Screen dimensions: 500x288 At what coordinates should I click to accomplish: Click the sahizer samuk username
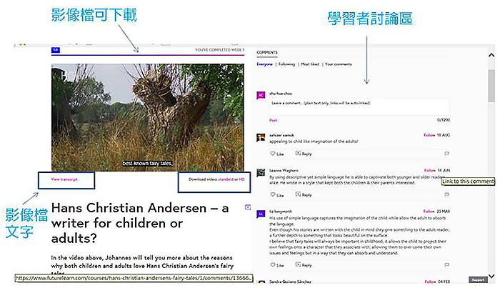(281, 135)
